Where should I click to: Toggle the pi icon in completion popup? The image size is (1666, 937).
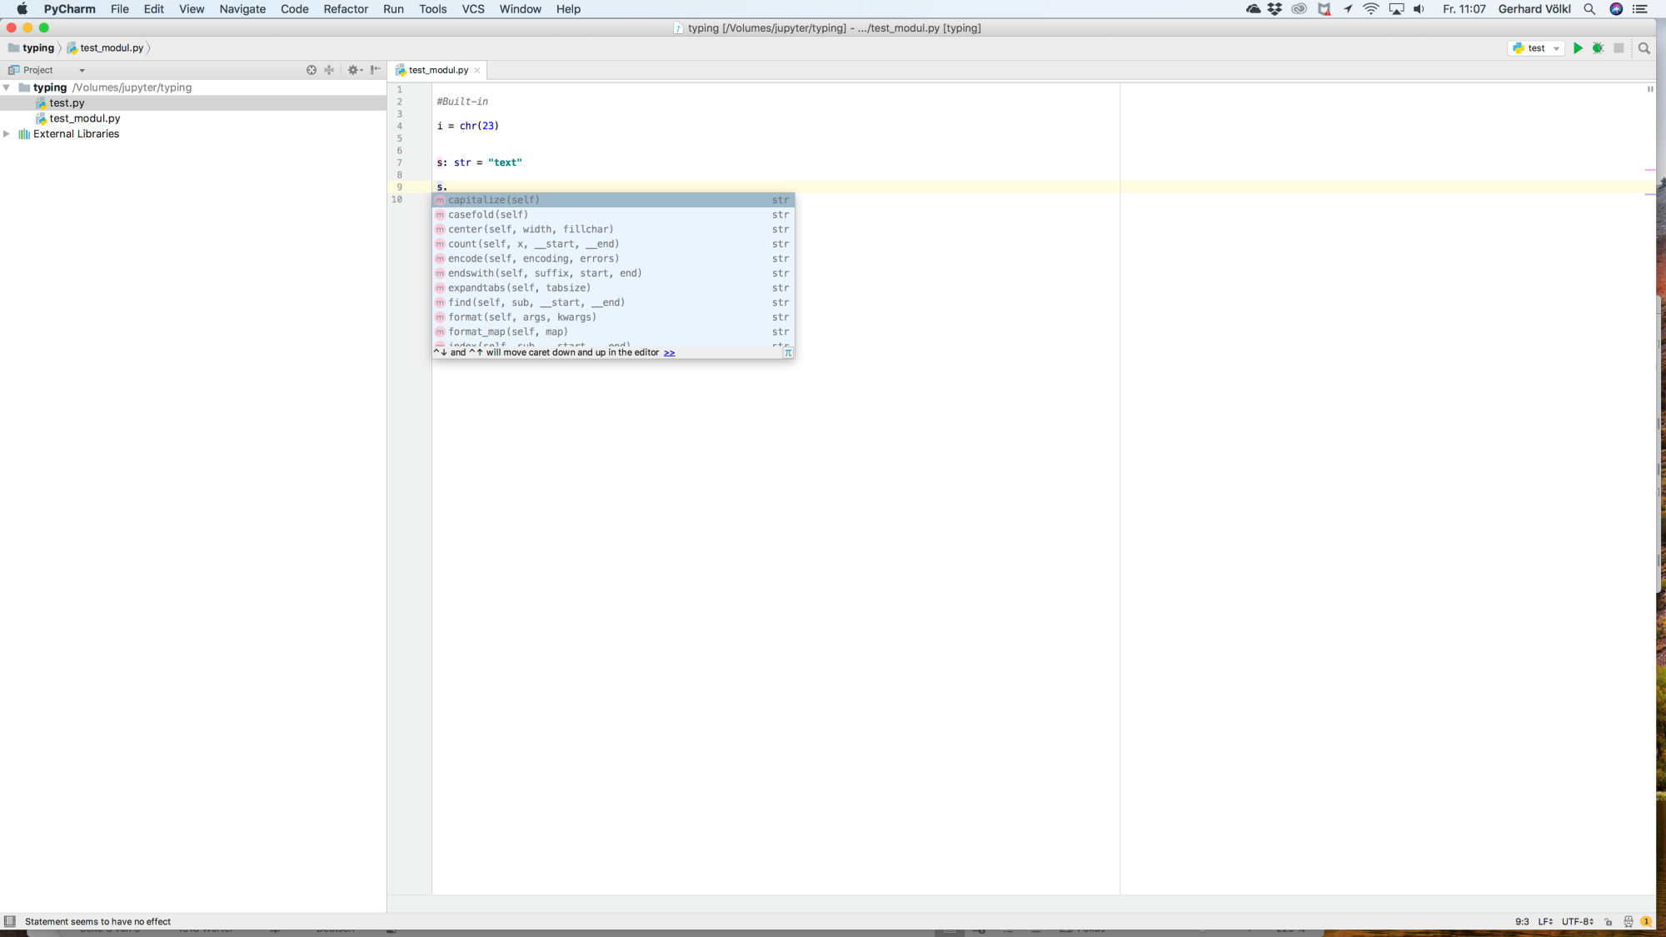(787, 352)
